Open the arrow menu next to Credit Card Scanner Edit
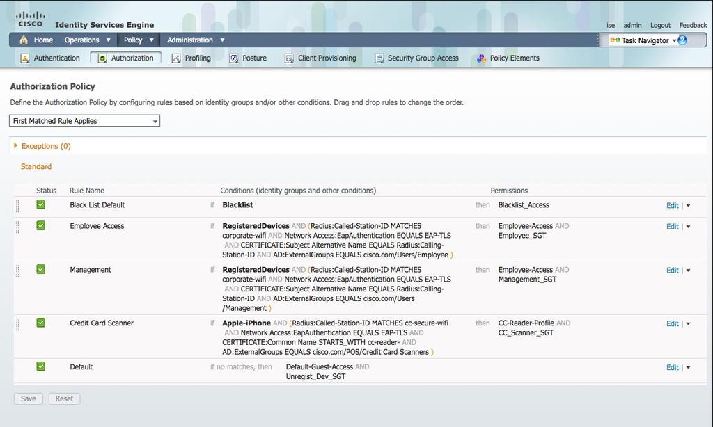 pyautogui.click(x=689, y=324)
